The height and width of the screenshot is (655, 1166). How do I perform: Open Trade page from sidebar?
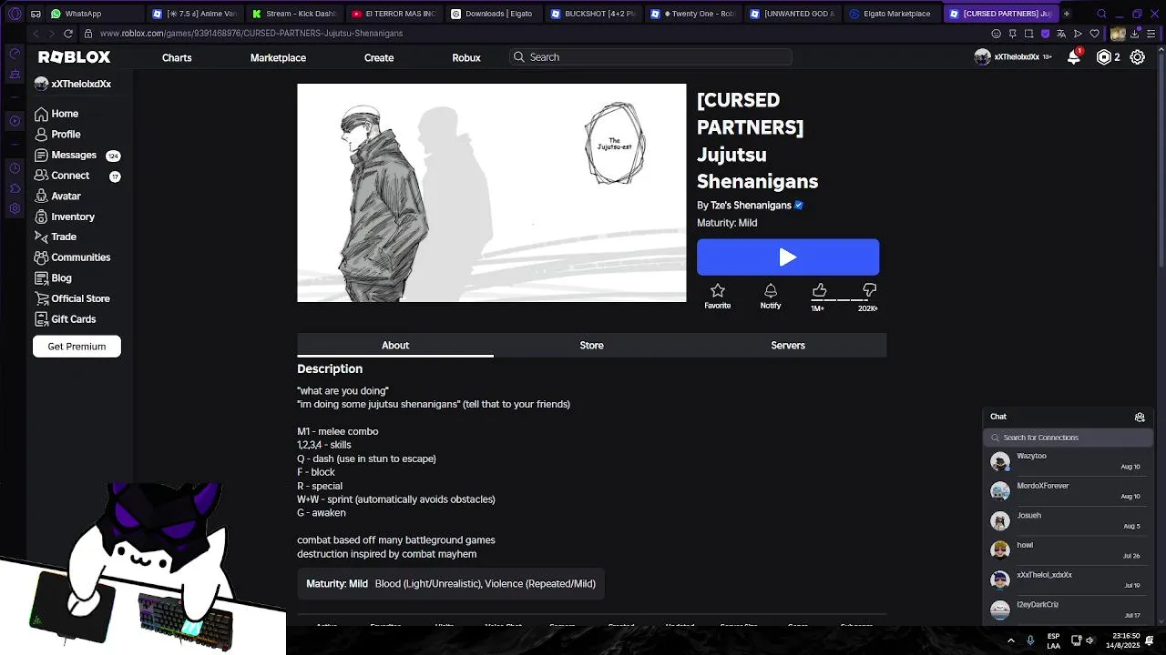56,237
